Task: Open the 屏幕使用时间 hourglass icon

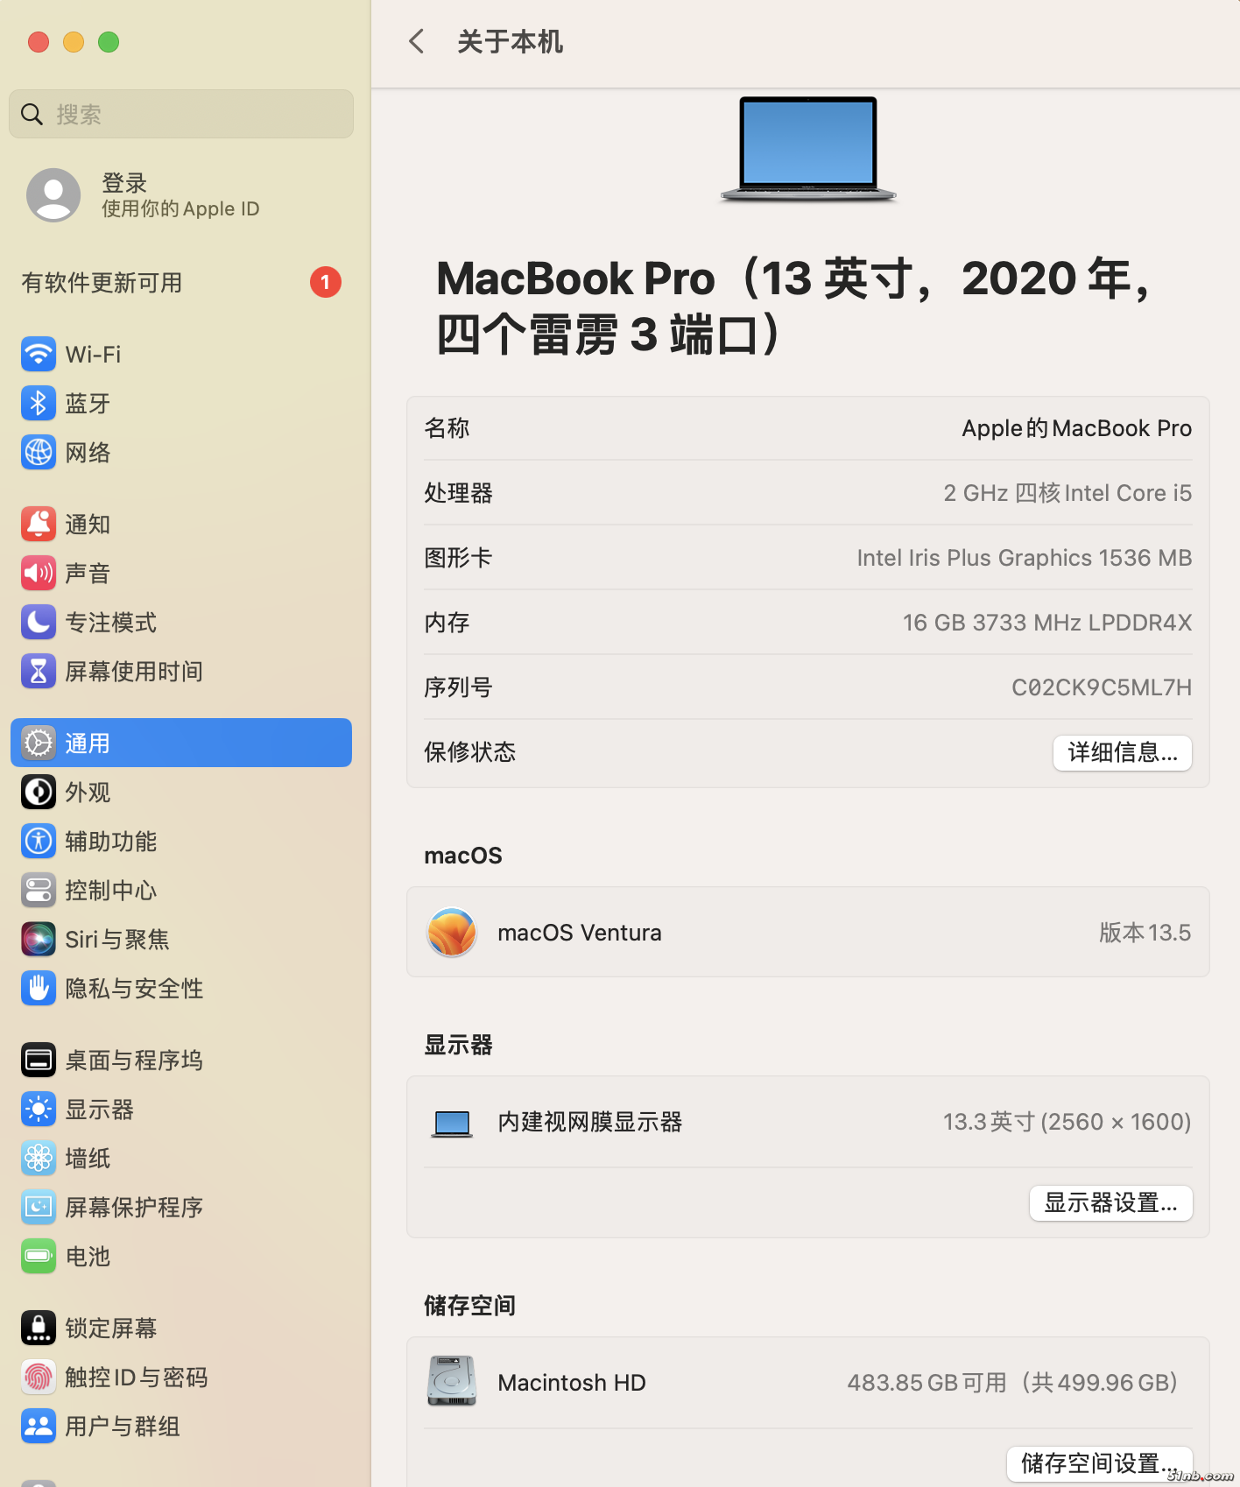Action: (x=39, y=671)
